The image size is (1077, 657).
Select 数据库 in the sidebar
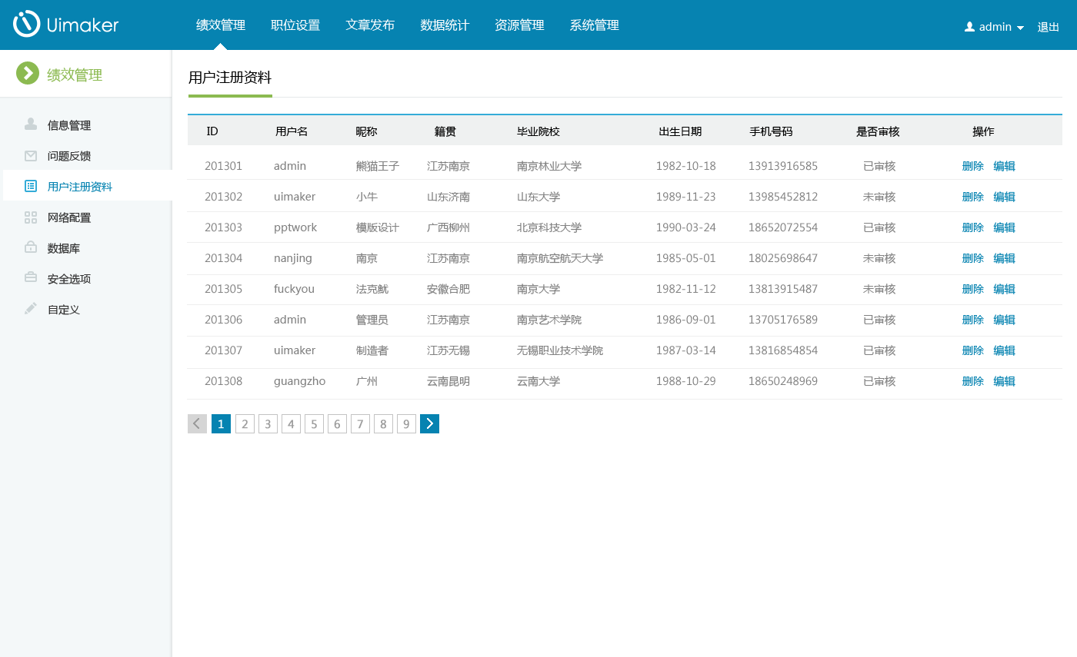pos(64,248)
